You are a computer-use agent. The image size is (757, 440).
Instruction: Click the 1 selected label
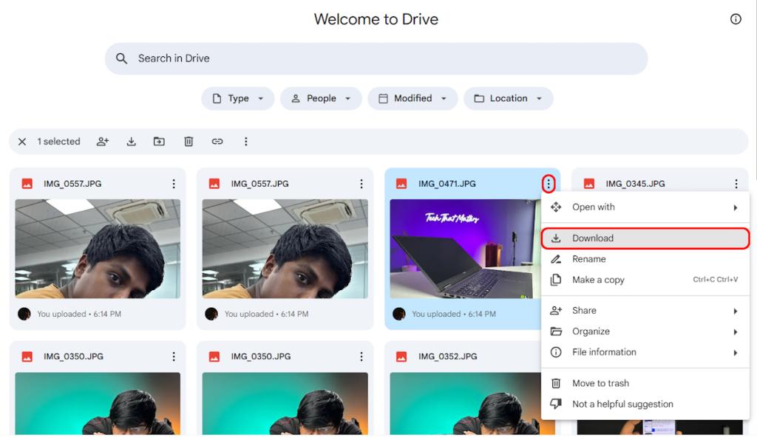(58, 142)
